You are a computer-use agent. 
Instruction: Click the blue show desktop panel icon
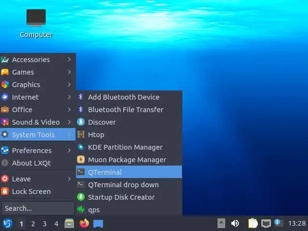click(x=98, y=223)
